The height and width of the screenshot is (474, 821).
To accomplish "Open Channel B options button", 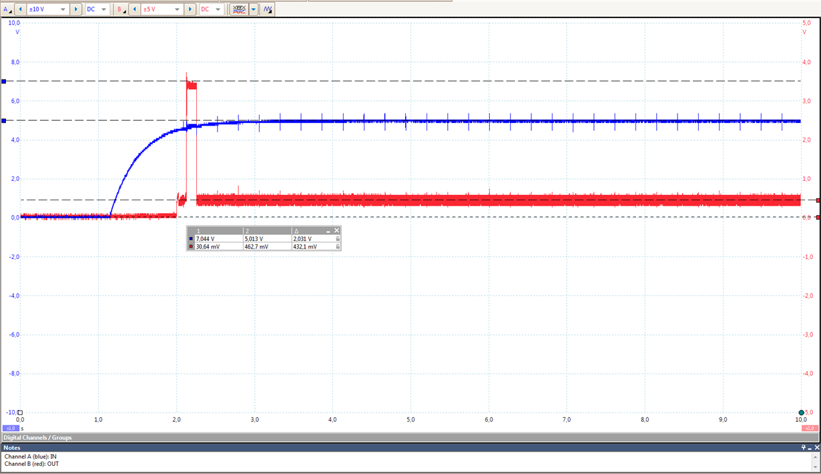I will point(121,9).
